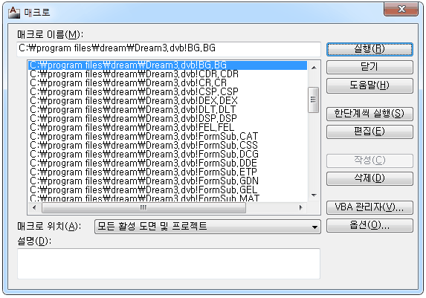Select macro Dream3.dvb!FormSub.MAT
This screenshot has width=426, height=298.
tap(167, 198)
